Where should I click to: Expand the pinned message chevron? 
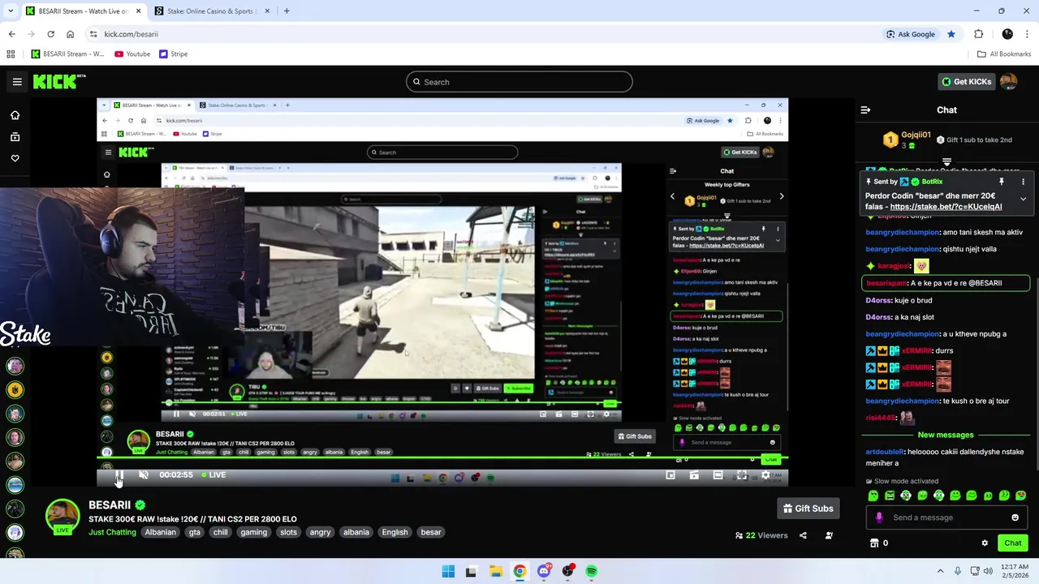point(1023,199)
